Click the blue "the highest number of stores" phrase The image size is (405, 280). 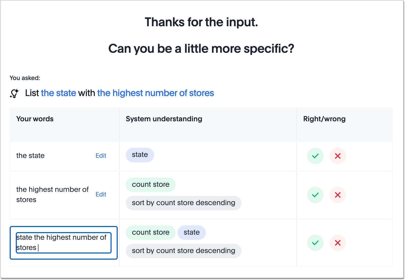coord(155,93)
